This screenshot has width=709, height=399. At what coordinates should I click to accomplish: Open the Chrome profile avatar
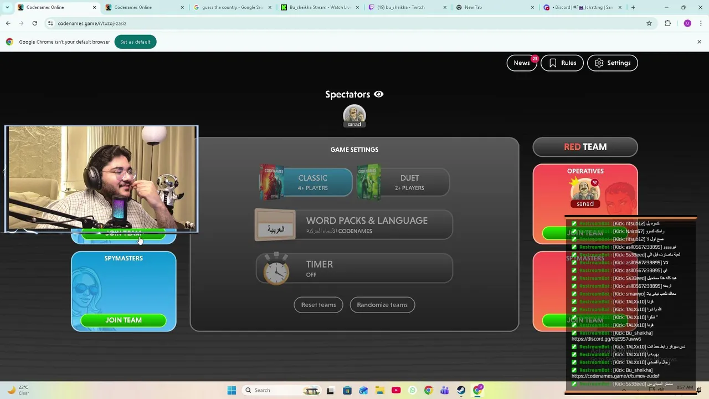pyautogui.click(x=687, y=23)
